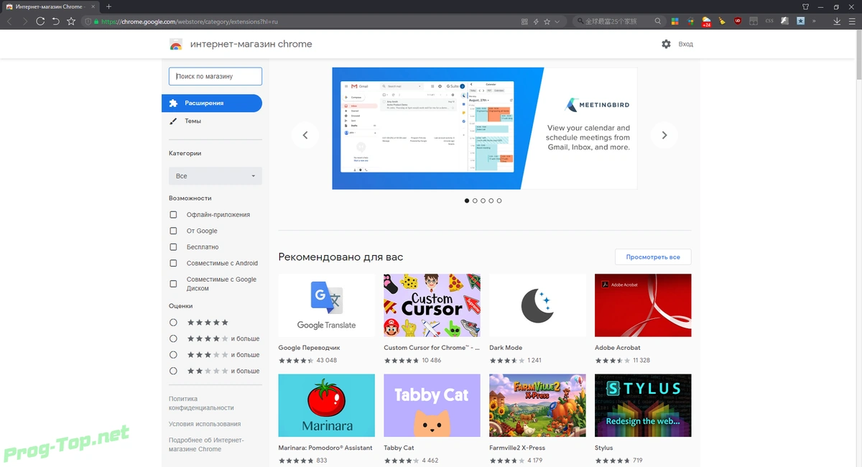
Task: Open a new tab with the plus icon
Action: (108, 6)
